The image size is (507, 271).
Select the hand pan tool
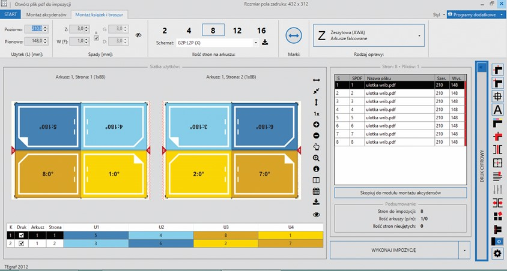tap(317, 146)
